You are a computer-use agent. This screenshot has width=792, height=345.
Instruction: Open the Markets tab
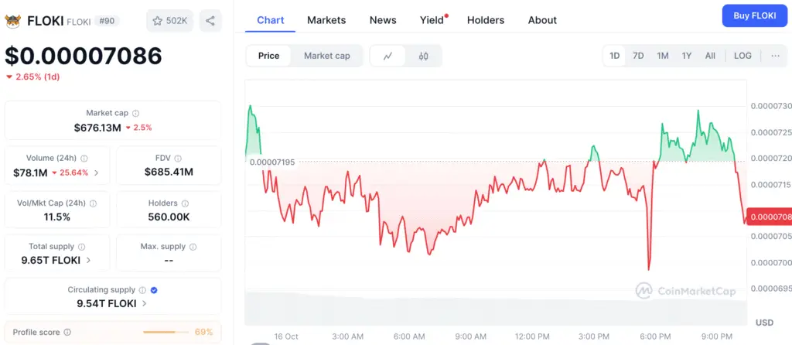[x=326, y=20]
